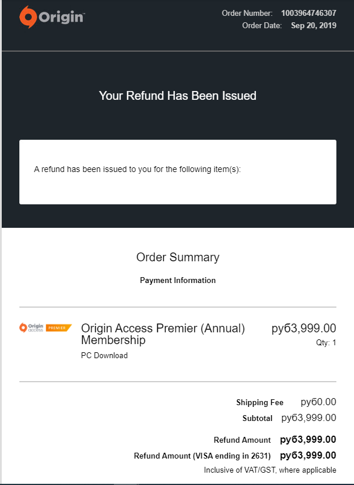This screenshot has width=354, height=485.
Task: Click the item price руб3,999.00
Action: 304,328
